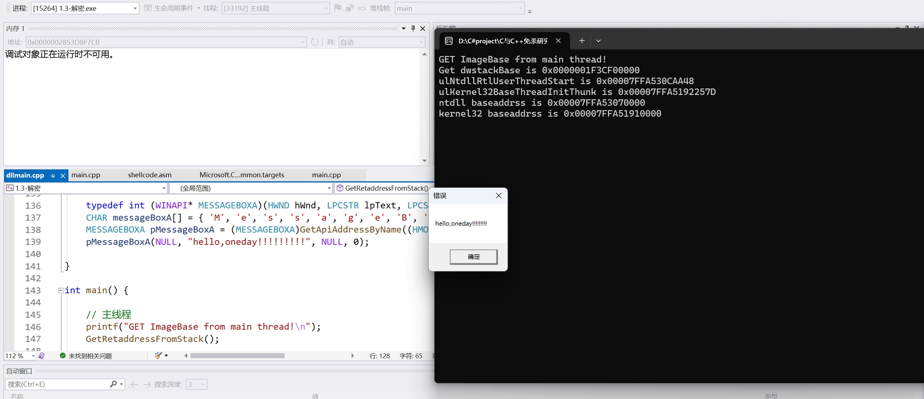Click the 确定 button in the message box

pyautogui.click(x=473, y=257)
